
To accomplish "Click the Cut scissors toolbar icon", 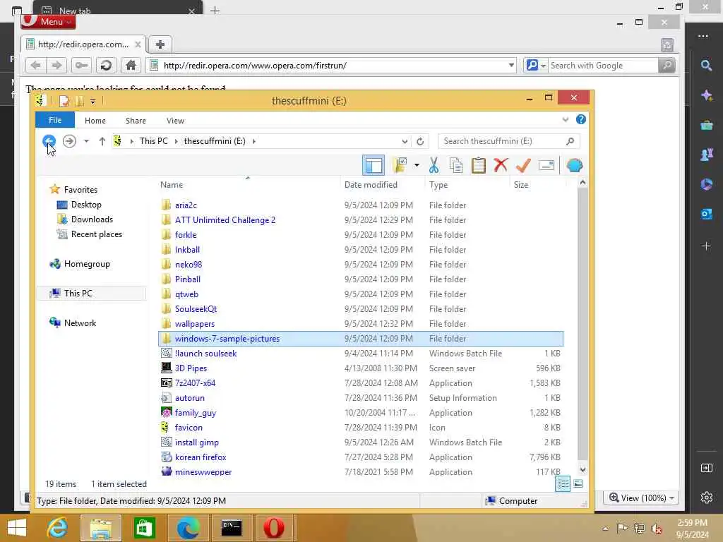I will (x=434, y=165).
